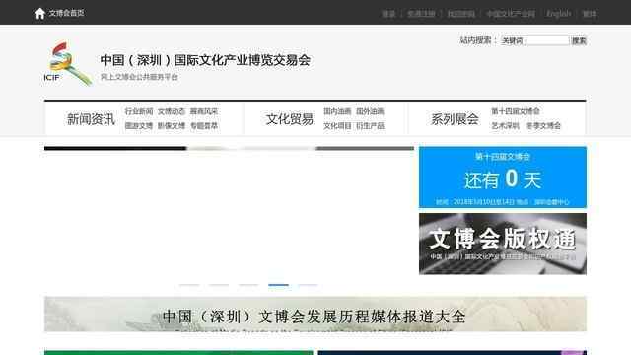Open the 新闻资讯 menu section

coord(91,119)
